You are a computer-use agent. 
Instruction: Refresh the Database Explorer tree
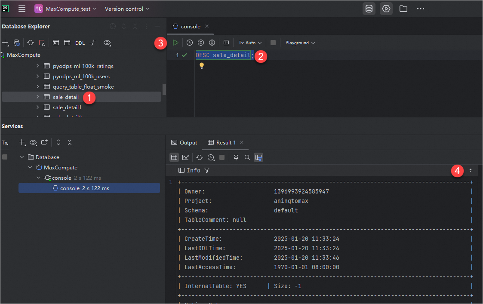pyautogui.click(x=31, y=43)
